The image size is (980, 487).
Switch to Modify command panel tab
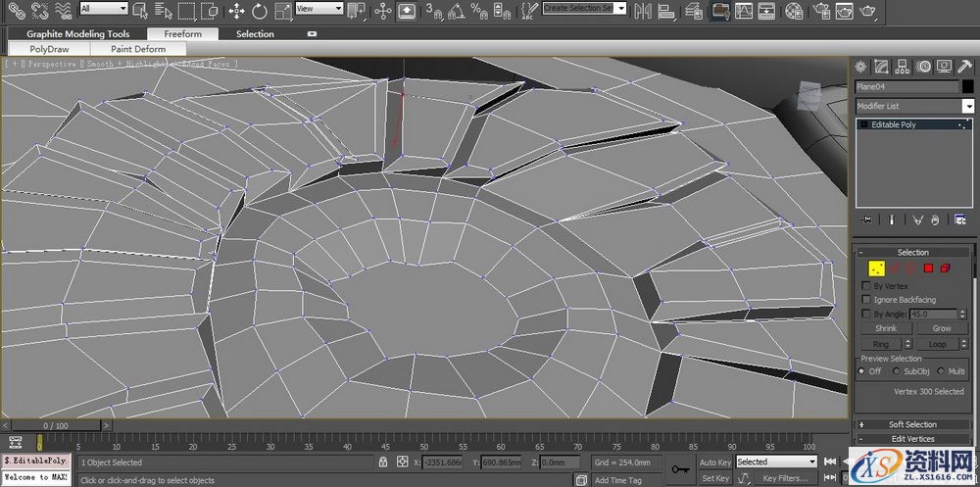882,67
